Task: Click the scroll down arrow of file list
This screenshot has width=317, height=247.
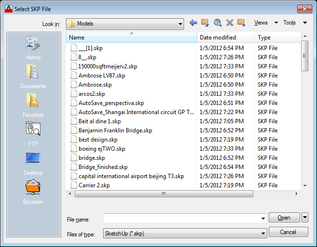Action: pos(305,185)
